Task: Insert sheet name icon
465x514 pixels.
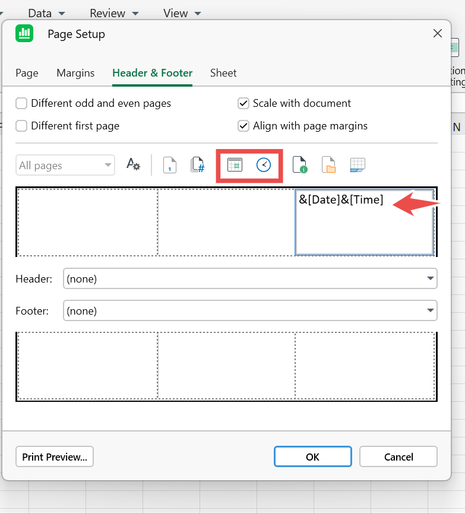Action: click(358, 164)
